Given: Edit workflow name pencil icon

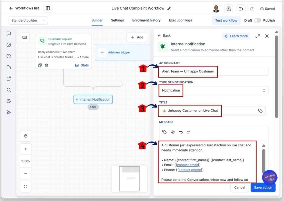Looking at the screenshot, I should [x=169, y=8].
